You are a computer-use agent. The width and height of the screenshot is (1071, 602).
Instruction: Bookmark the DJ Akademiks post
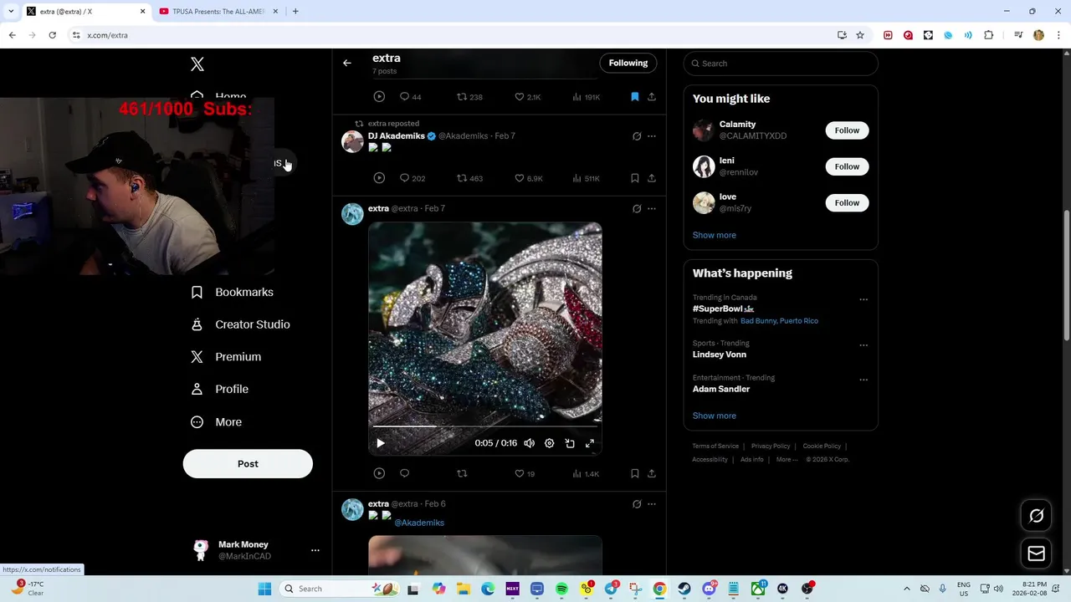pos(635,178)
